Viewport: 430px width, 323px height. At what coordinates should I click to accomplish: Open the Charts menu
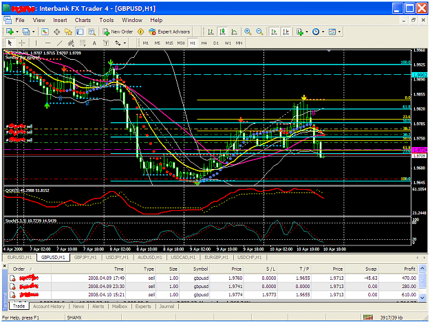point(83,20)
